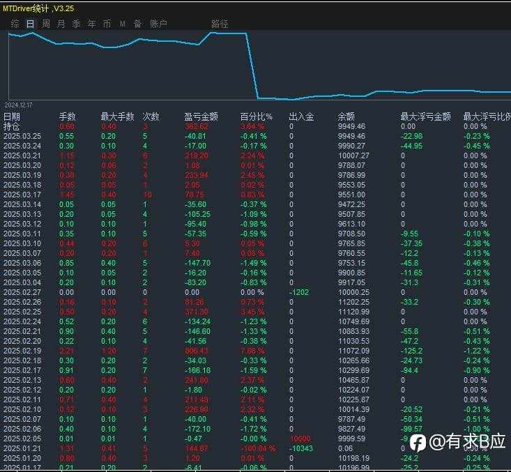Screen dimensions: 511x472
Task: Select the 2025.03.06 date row
Action: click(255, 263)
